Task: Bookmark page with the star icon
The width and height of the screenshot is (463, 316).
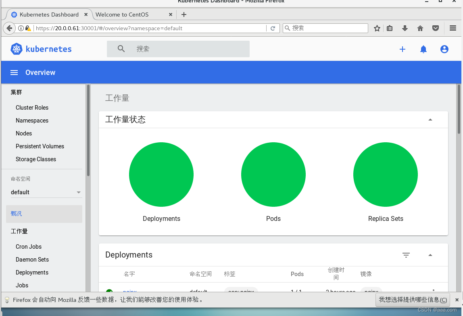Action: [377, 28]
